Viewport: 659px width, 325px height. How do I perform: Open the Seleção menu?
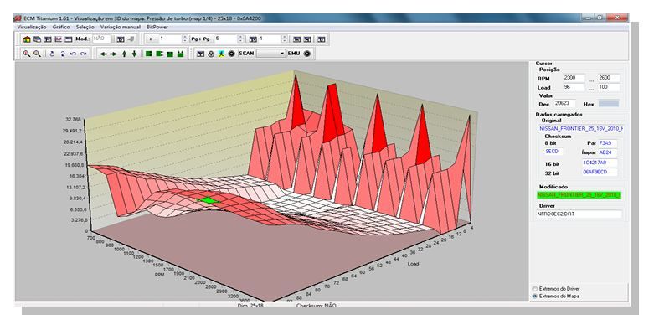[85, 27]
